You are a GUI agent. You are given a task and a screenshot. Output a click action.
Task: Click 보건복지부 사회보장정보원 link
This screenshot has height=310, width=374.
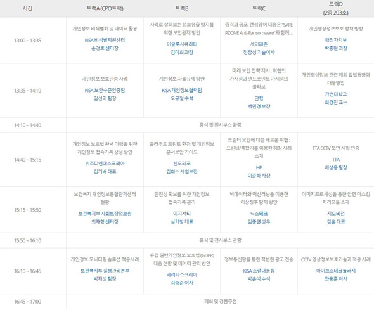point(105,214)
